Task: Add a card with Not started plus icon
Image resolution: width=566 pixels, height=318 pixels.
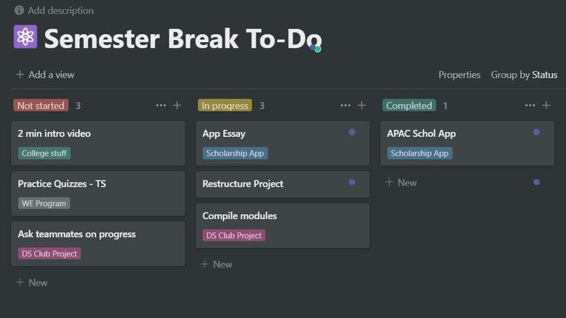Action: point(177,105)
